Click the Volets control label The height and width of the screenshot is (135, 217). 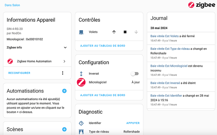pyautogui.click(x=93, y=32)
